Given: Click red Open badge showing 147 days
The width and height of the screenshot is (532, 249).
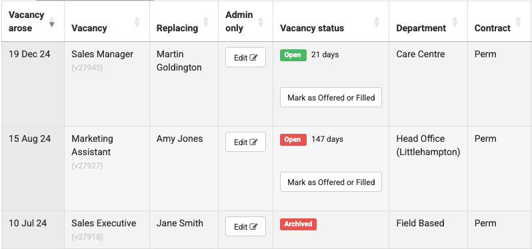Looking at the screenshot, I should pos(293,140).
